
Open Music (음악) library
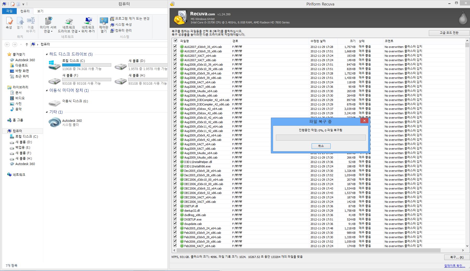18,109
